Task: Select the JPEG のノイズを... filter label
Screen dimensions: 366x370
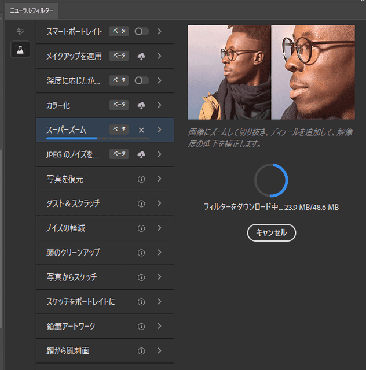Action: point(72,154)
